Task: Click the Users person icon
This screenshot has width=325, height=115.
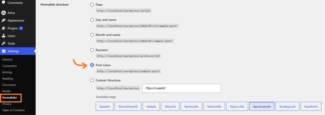Action: [3, 36]
